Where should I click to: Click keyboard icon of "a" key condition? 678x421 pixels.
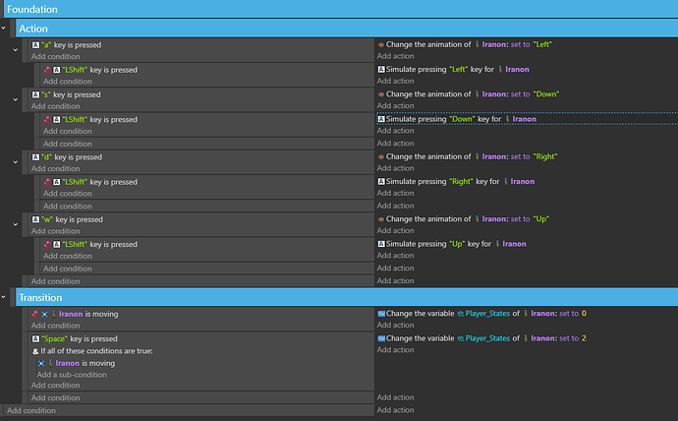pyautogui.click(x=35, y=45)
